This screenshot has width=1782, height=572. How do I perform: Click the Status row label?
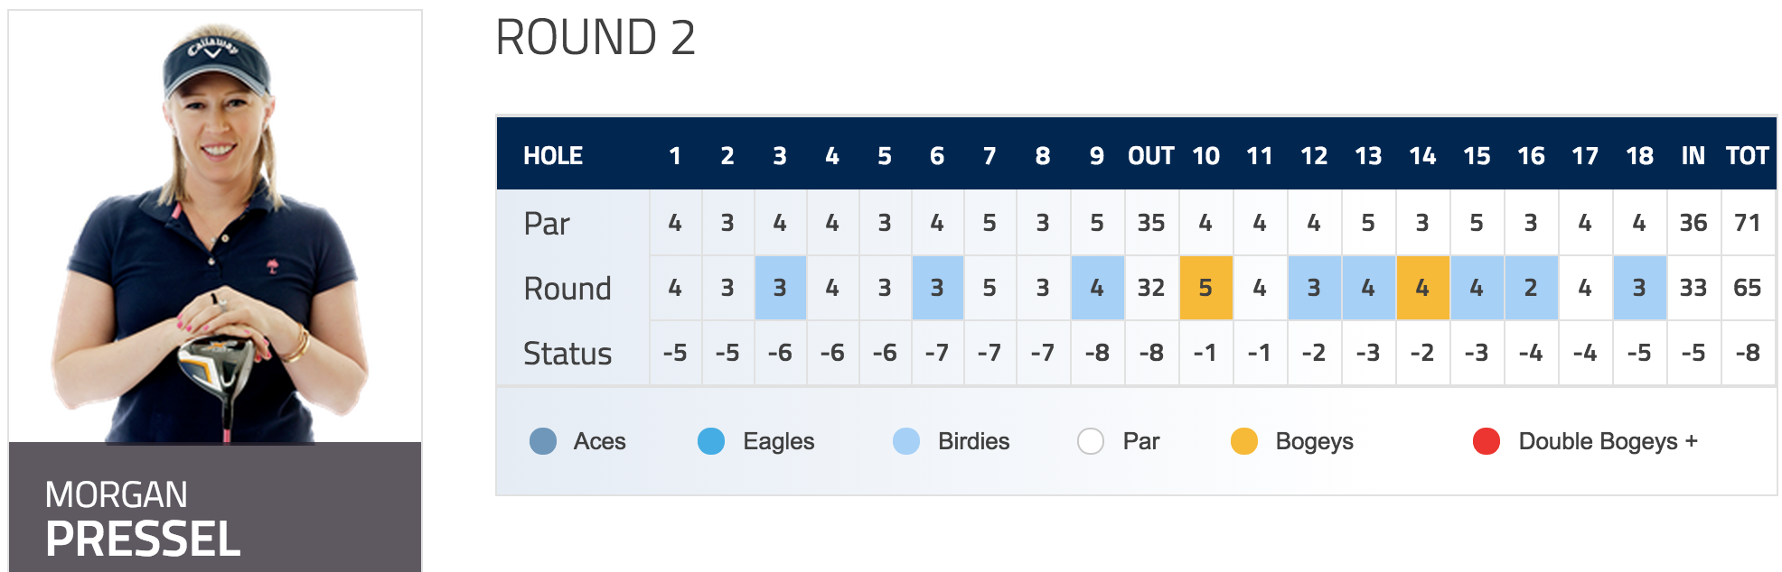point(567,353)
